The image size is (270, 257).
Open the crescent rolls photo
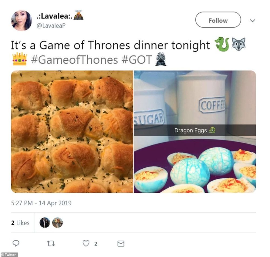click(72, 132)
